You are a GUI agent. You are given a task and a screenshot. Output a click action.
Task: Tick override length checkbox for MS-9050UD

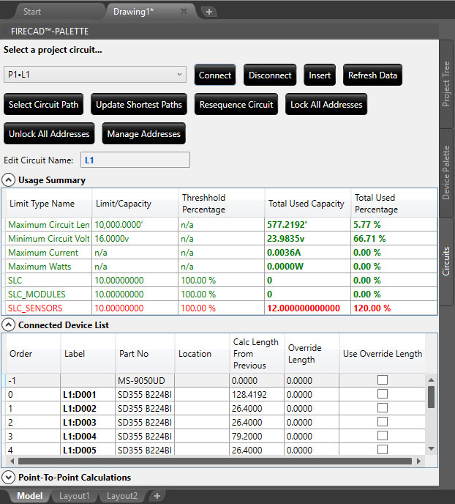click(x=382, y=380)
